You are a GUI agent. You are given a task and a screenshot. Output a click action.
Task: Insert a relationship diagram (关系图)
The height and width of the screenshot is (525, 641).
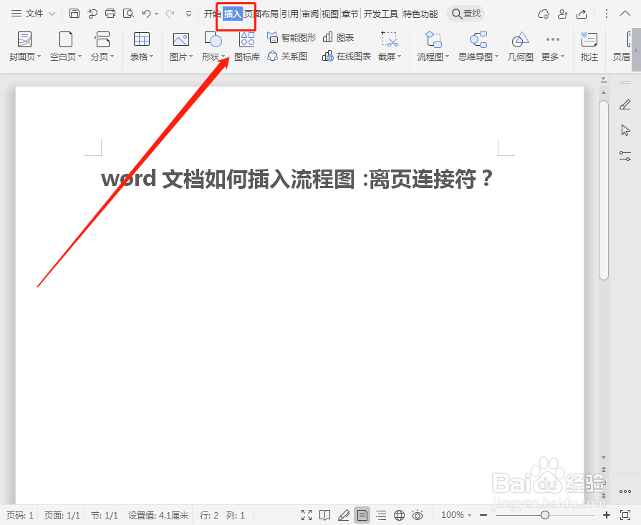[x=287, y=56]
